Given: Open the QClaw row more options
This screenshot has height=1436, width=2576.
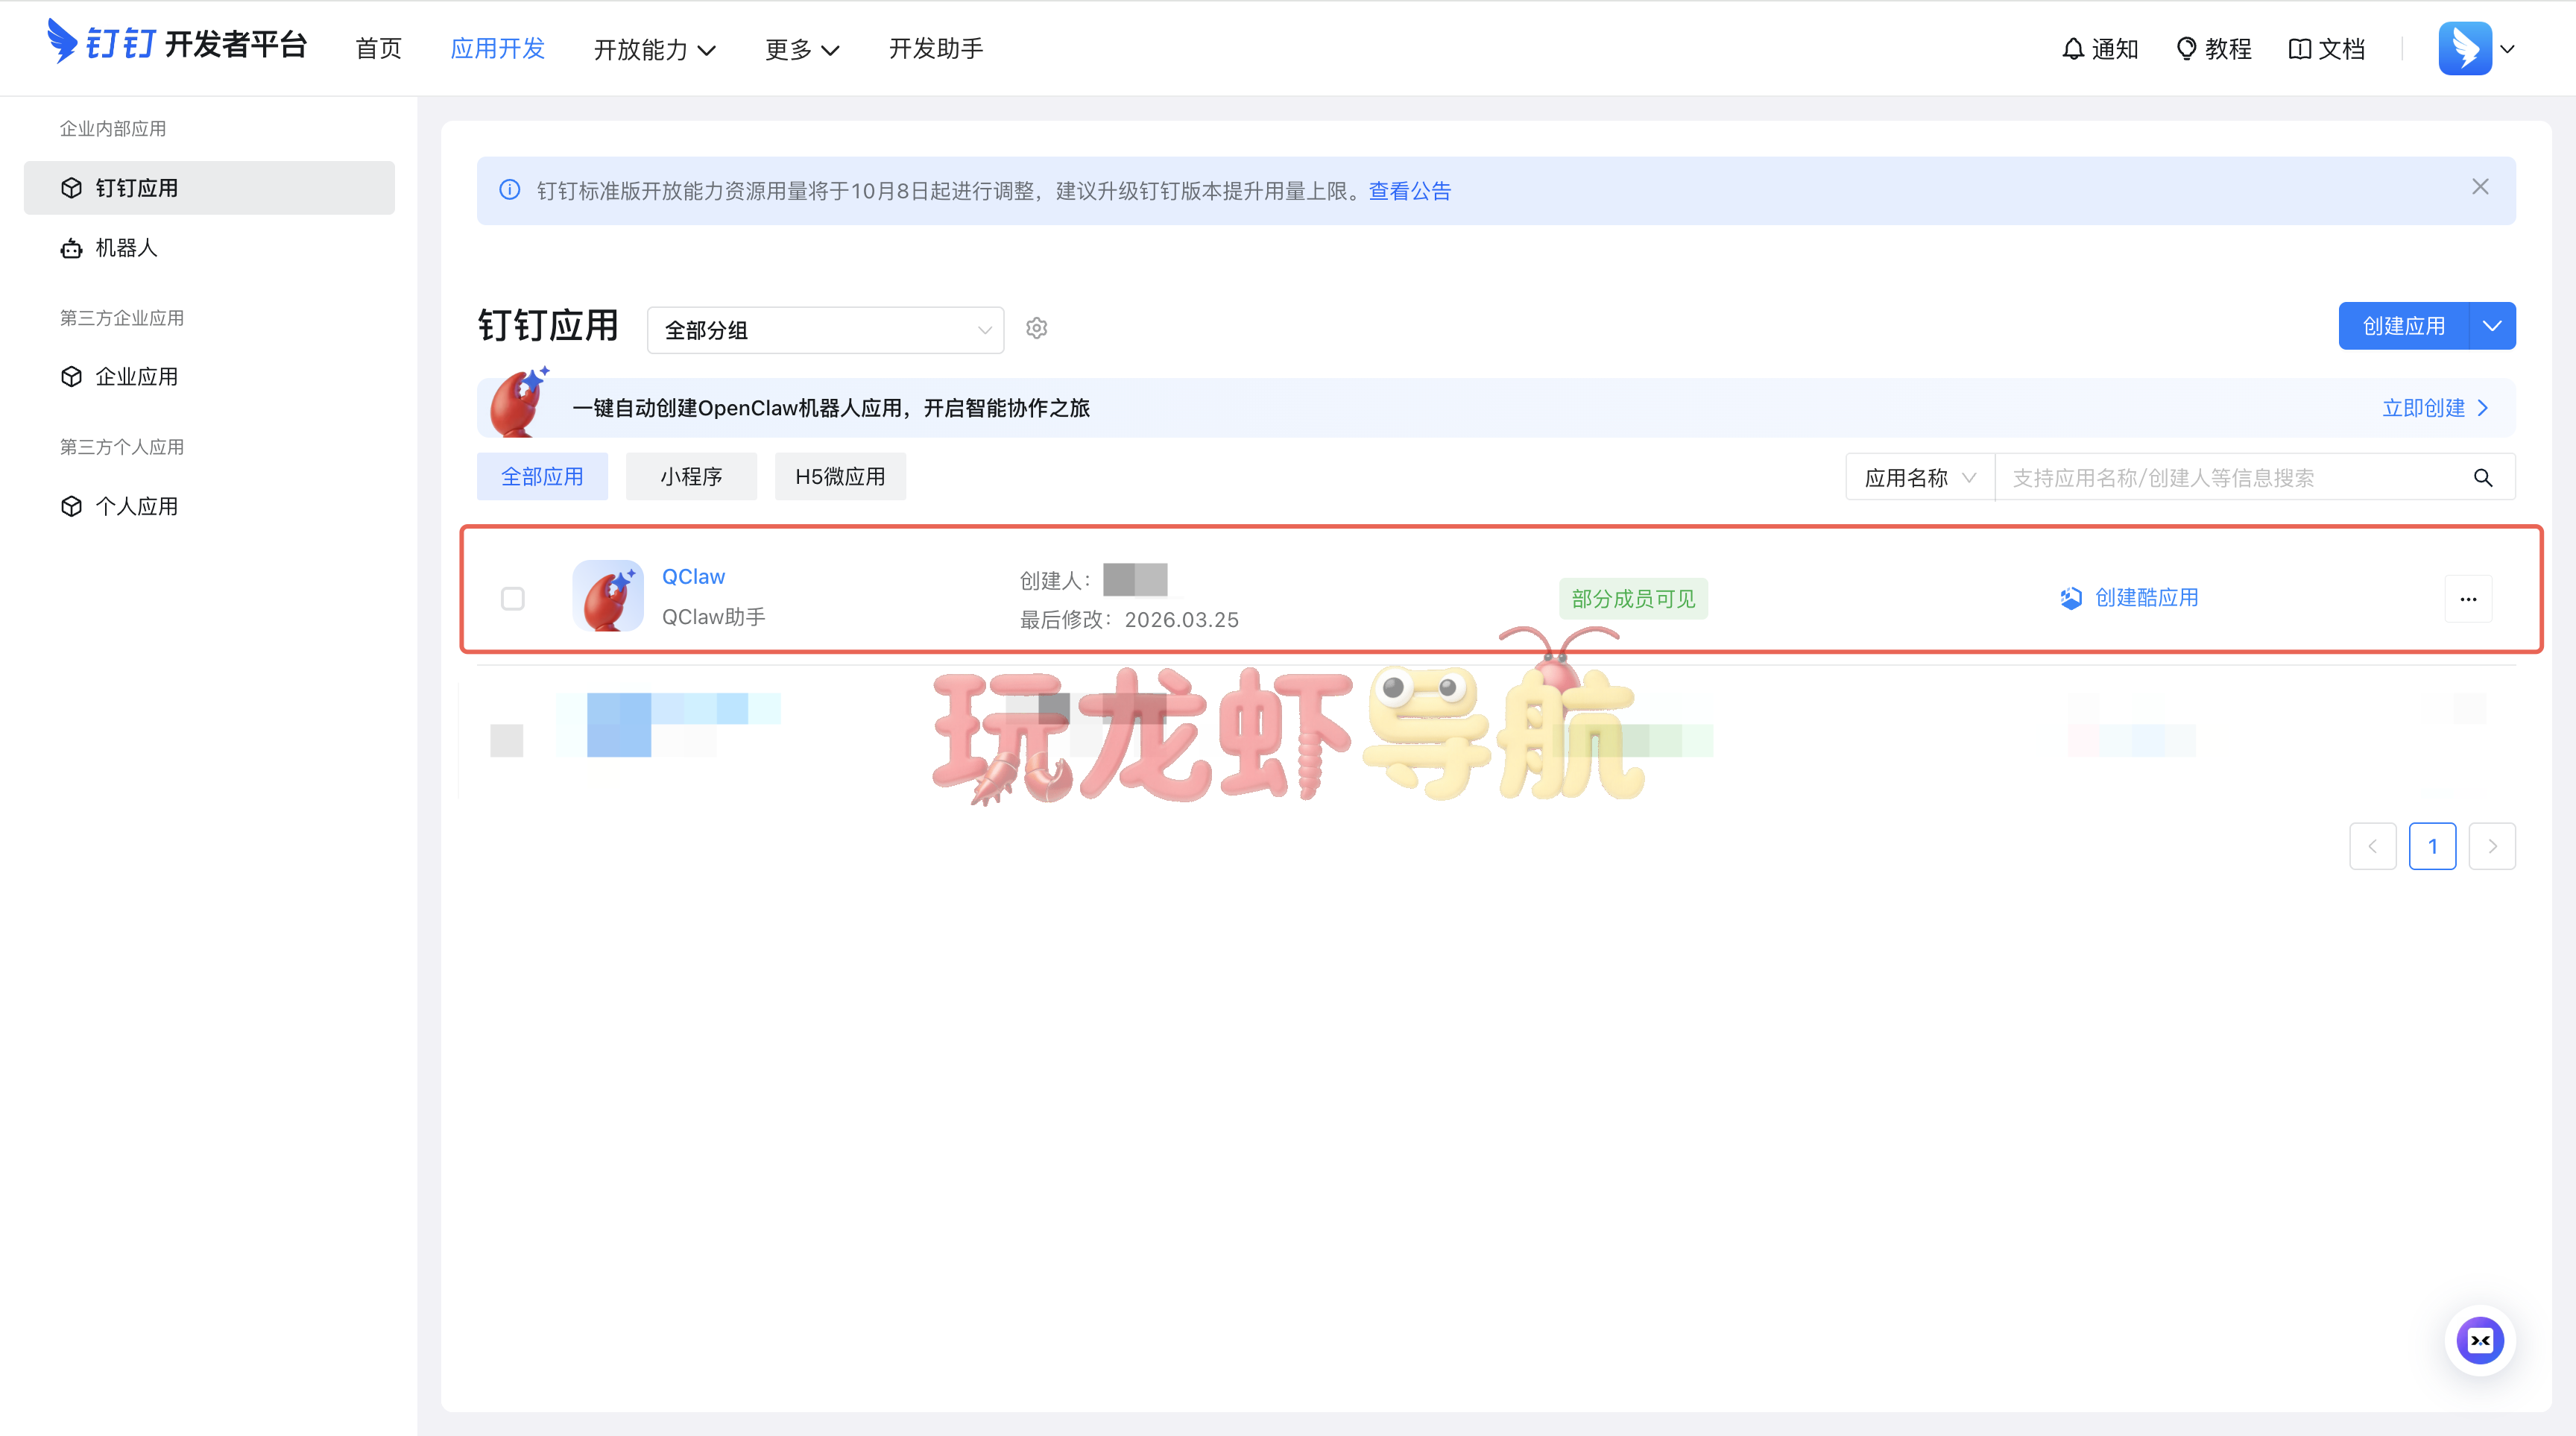Looking at the screenshot, I should pos(2468,599).
